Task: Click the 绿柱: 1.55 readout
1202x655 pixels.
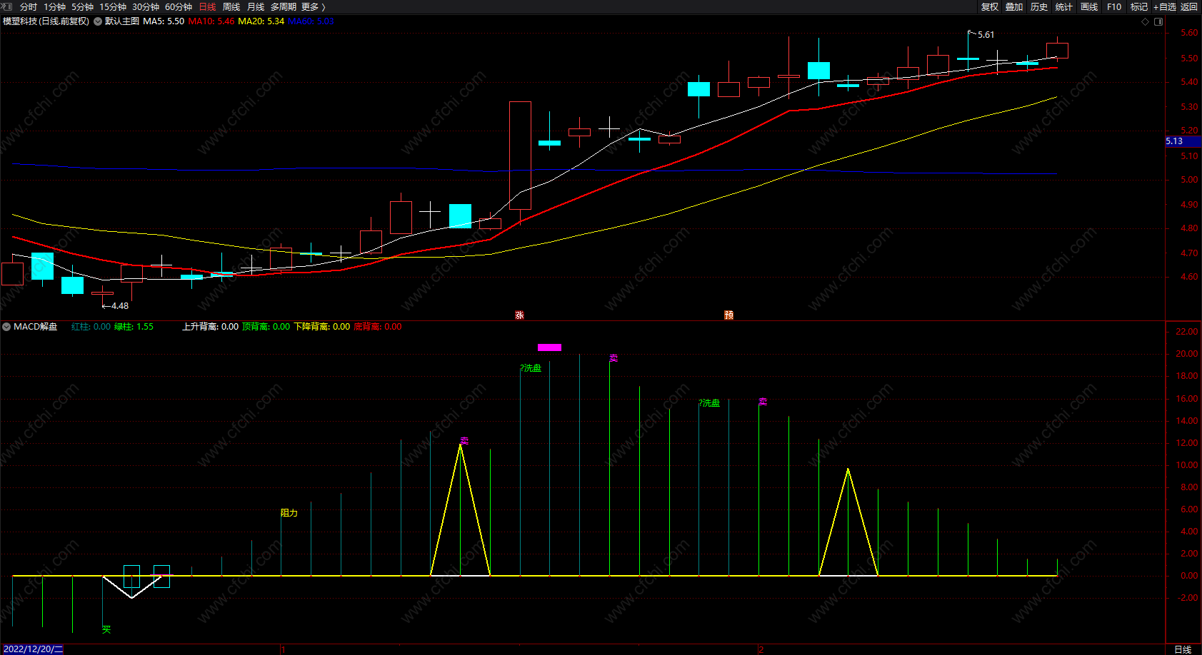Action: [x=134, y=327]
